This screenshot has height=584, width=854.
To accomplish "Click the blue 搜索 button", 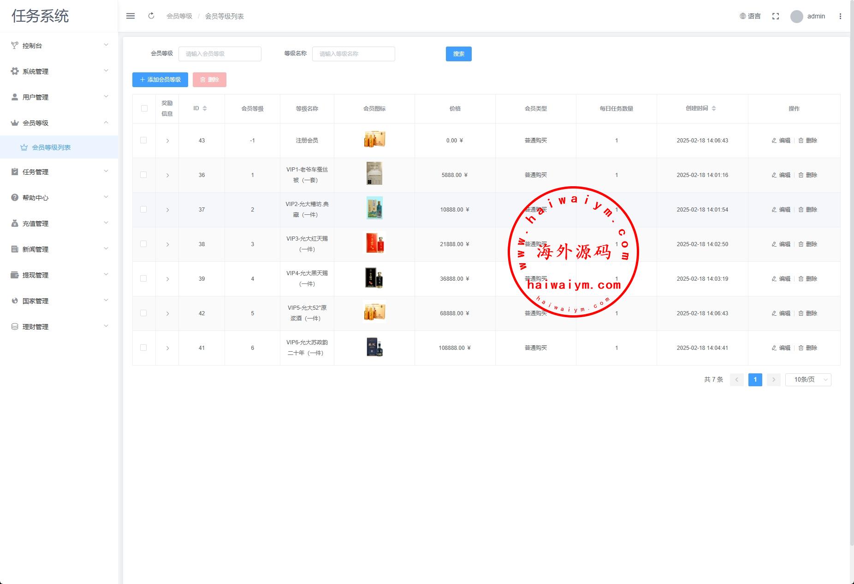I will [458, 54].
